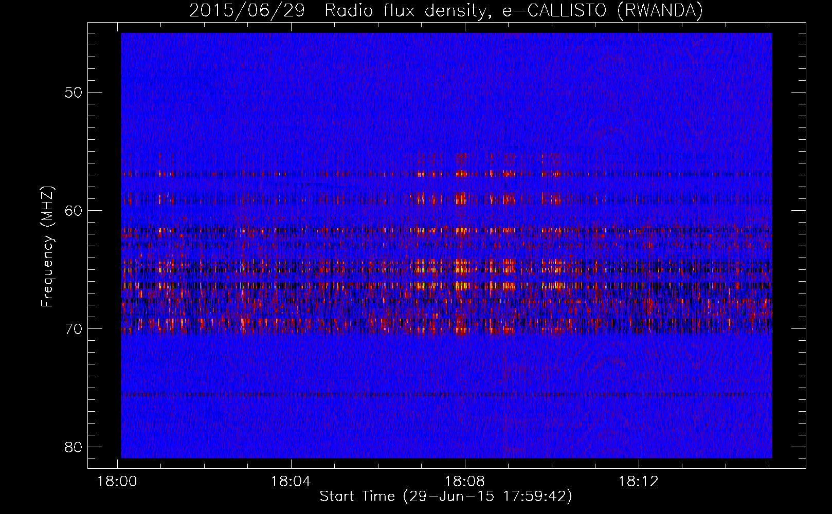Click the '18:00' time tick label

[x=117, y=482]
